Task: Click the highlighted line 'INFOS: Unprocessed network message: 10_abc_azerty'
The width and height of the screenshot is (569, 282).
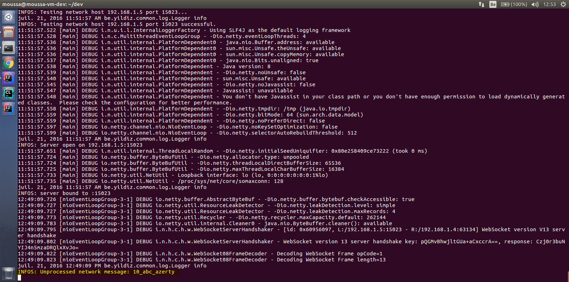Action: click(96, 272)
